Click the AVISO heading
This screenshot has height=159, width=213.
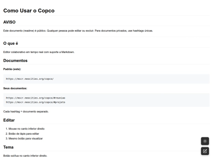tap(9, 22)
